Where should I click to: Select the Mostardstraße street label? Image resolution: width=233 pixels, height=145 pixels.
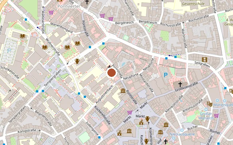pyautogui.click(x=146, y=83)
